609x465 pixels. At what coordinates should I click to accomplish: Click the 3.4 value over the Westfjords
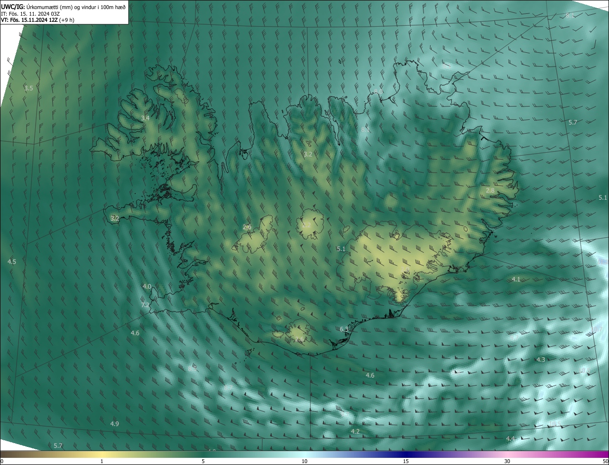point(145,118)
